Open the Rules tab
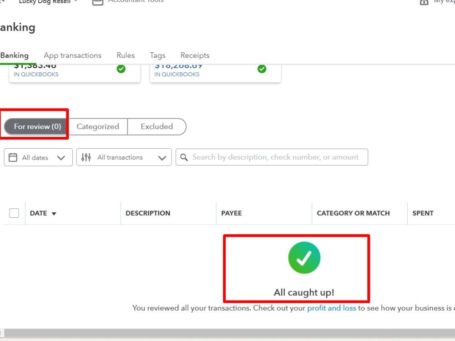The image size is (455, 341). (126, 55)
